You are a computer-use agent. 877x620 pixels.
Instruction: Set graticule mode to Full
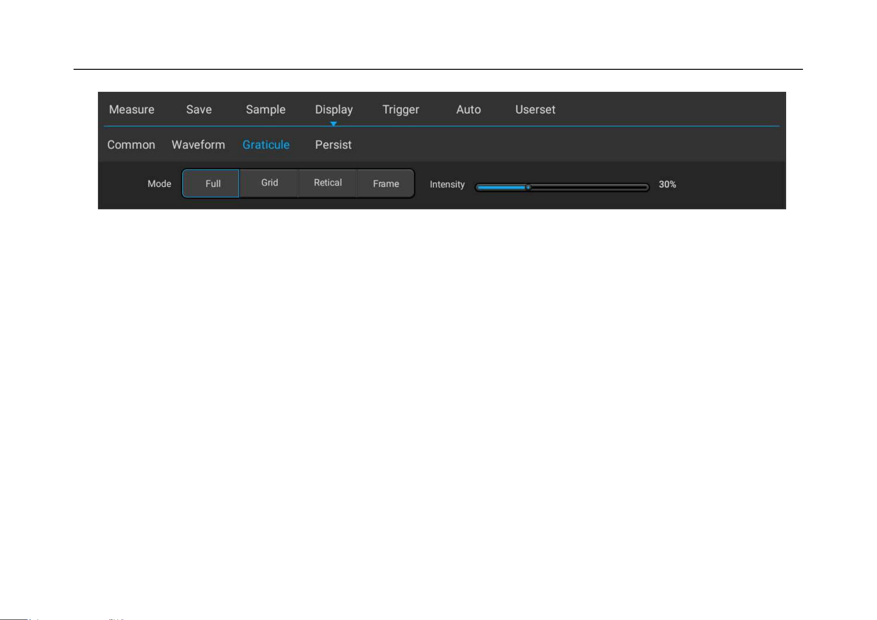point(211,184)
